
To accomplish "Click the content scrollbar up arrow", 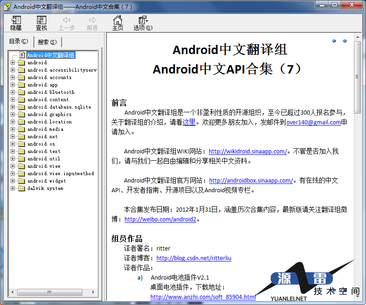I will pos(357,37).
